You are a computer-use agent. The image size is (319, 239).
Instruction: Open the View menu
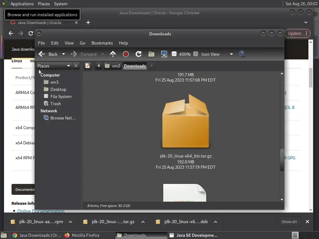[69, 43]
